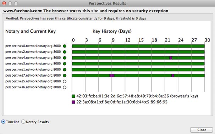
Task: Click the empty status circle for perspectives5 notary
Action: [x=65, y=82]
